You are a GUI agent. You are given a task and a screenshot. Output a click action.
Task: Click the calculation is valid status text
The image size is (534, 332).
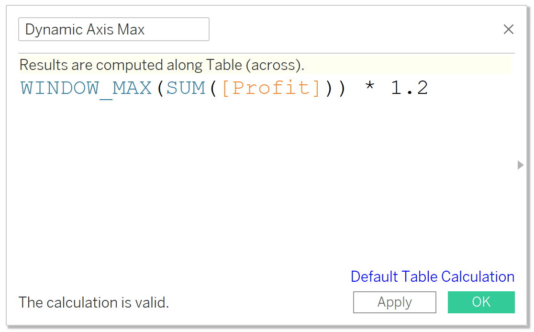(94, 302)
